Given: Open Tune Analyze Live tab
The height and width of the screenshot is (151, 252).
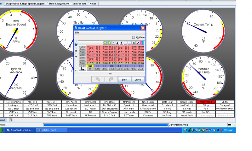Looking at the screenshot, I should click(67, 4).
